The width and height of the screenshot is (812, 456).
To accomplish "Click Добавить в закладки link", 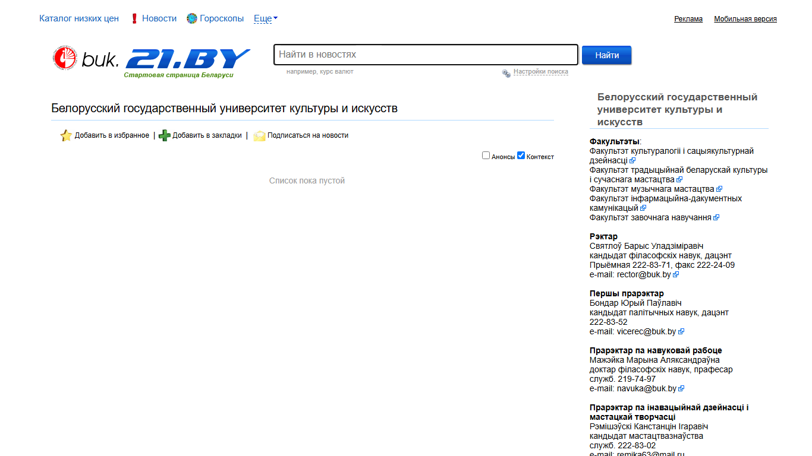I will [x=207, y=135].
